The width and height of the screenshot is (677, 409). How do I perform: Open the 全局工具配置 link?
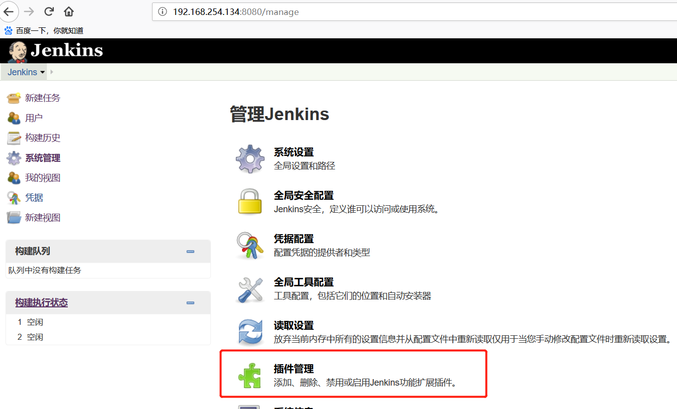click(x=304, y=282)
